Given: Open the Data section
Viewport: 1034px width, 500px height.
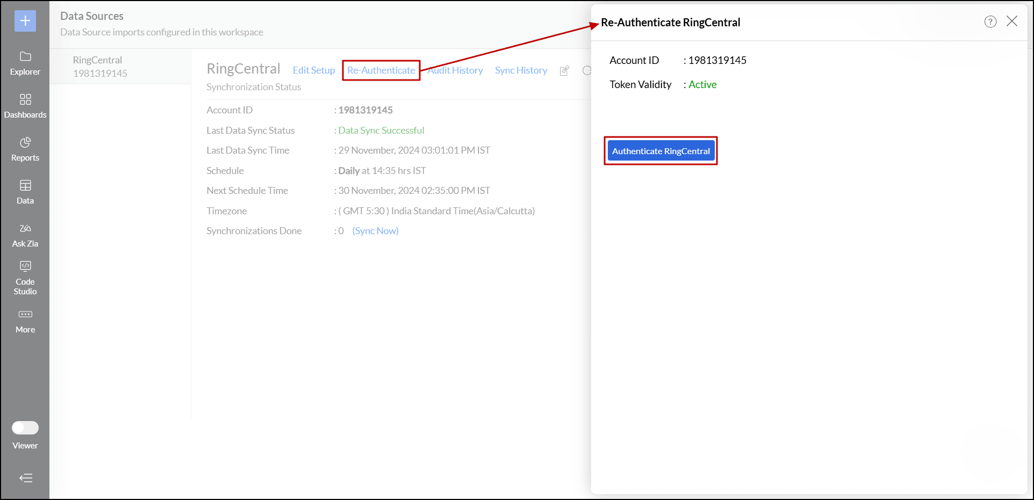Looking at the screenshot, I should click(25, 192).
